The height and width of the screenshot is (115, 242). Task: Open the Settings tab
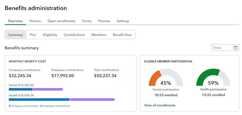point(123,21)
